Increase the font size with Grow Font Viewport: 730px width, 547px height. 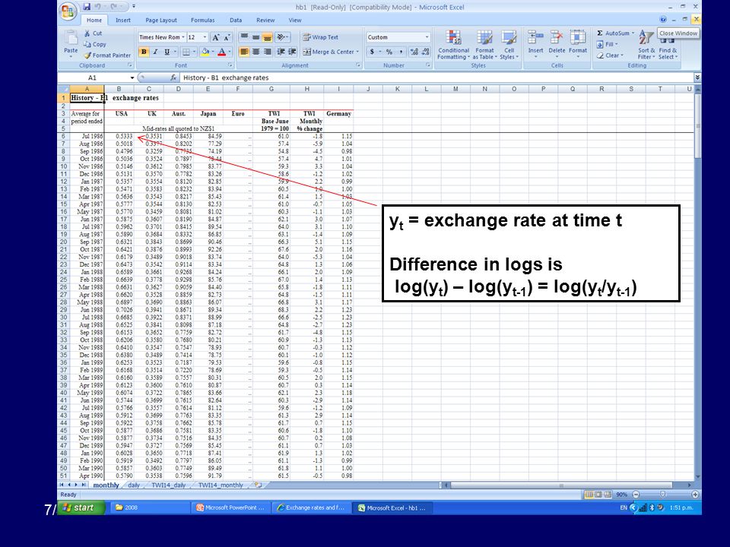pos(215,37)
